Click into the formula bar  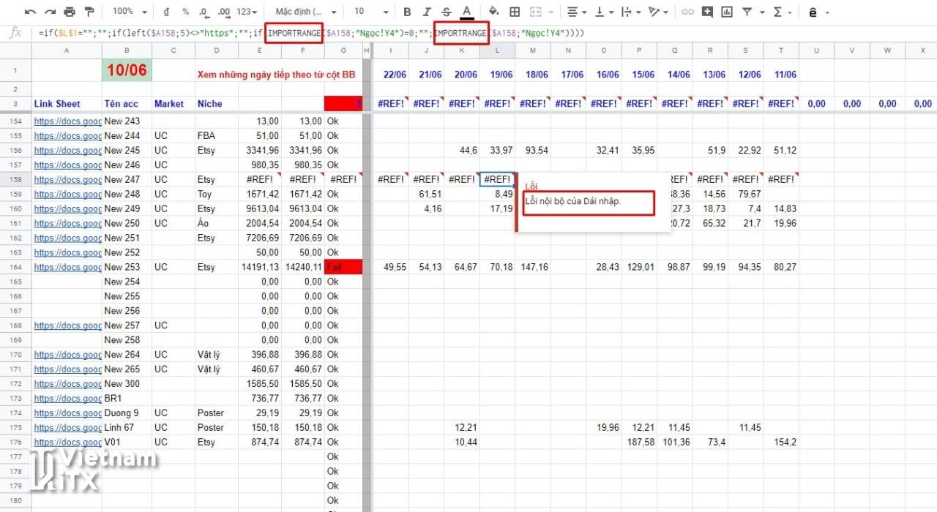483,34
